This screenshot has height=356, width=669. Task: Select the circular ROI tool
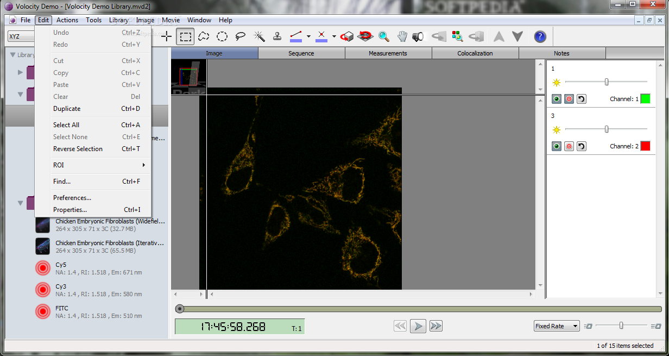tap(222, 36)
